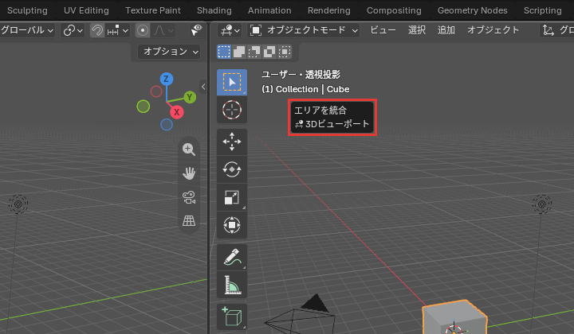Select the Add Cube tool

232,317
